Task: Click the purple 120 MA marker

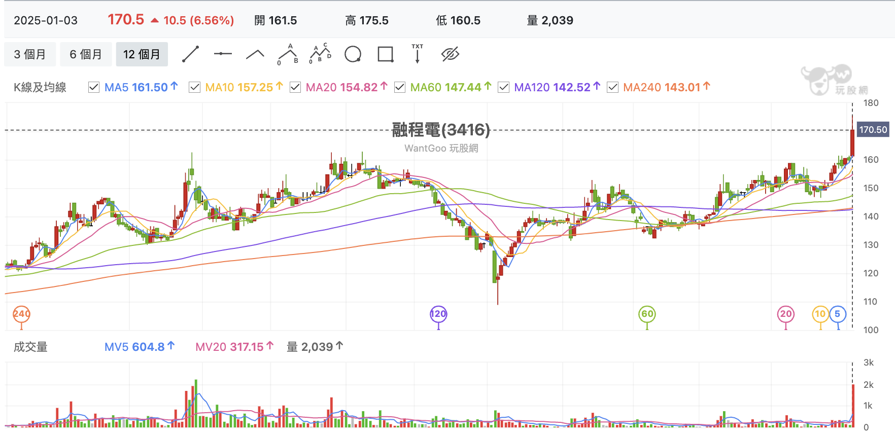Action: (438, 314)
